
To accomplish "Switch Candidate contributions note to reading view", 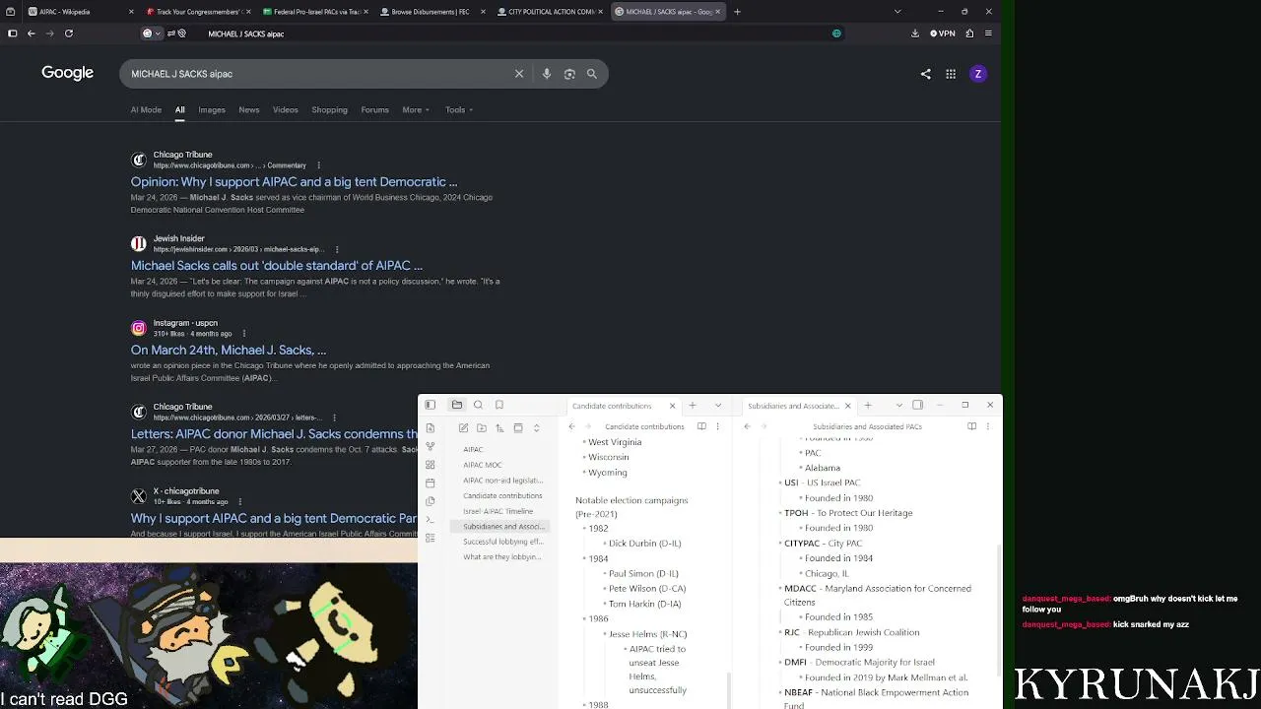I will [x=701, y=426].
